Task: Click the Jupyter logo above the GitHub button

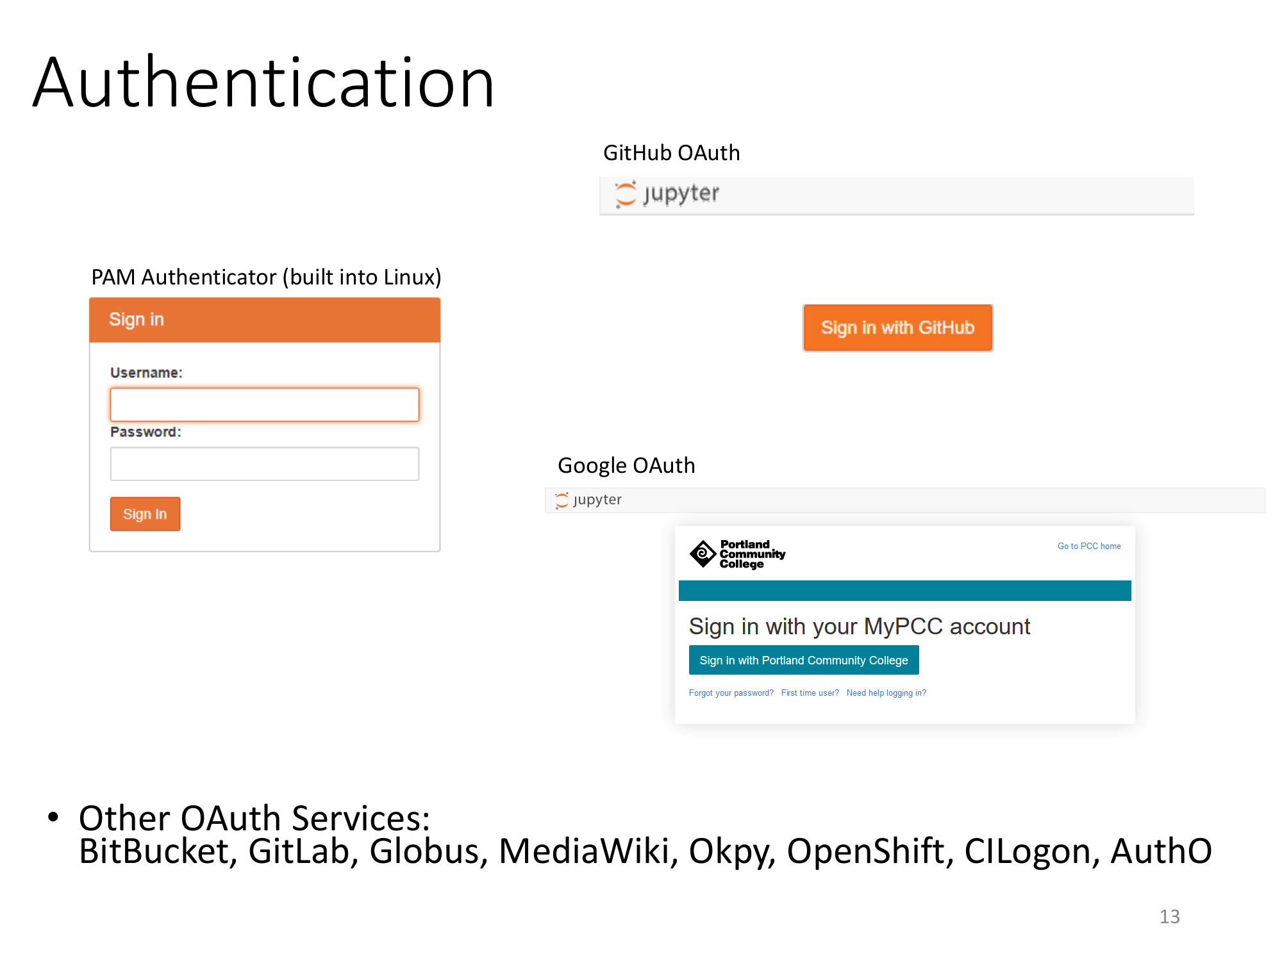Action: coord(667,194)
